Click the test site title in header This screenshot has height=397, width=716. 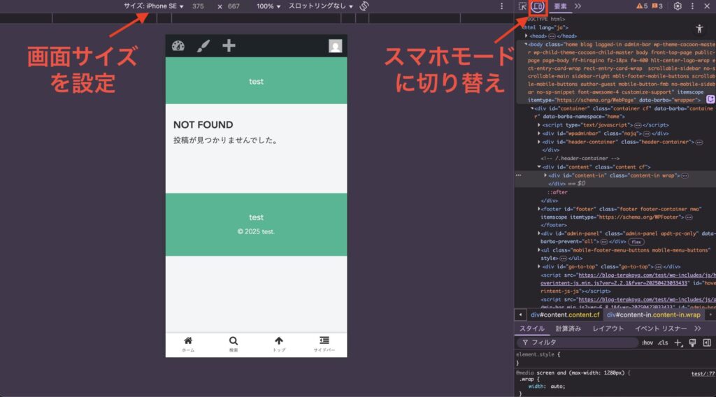256,81
